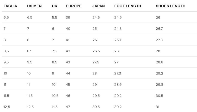Click the JAPAN column header

point(98,6)
